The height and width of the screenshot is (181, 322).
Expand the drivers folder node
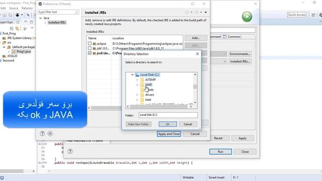(x=137, y=95)
